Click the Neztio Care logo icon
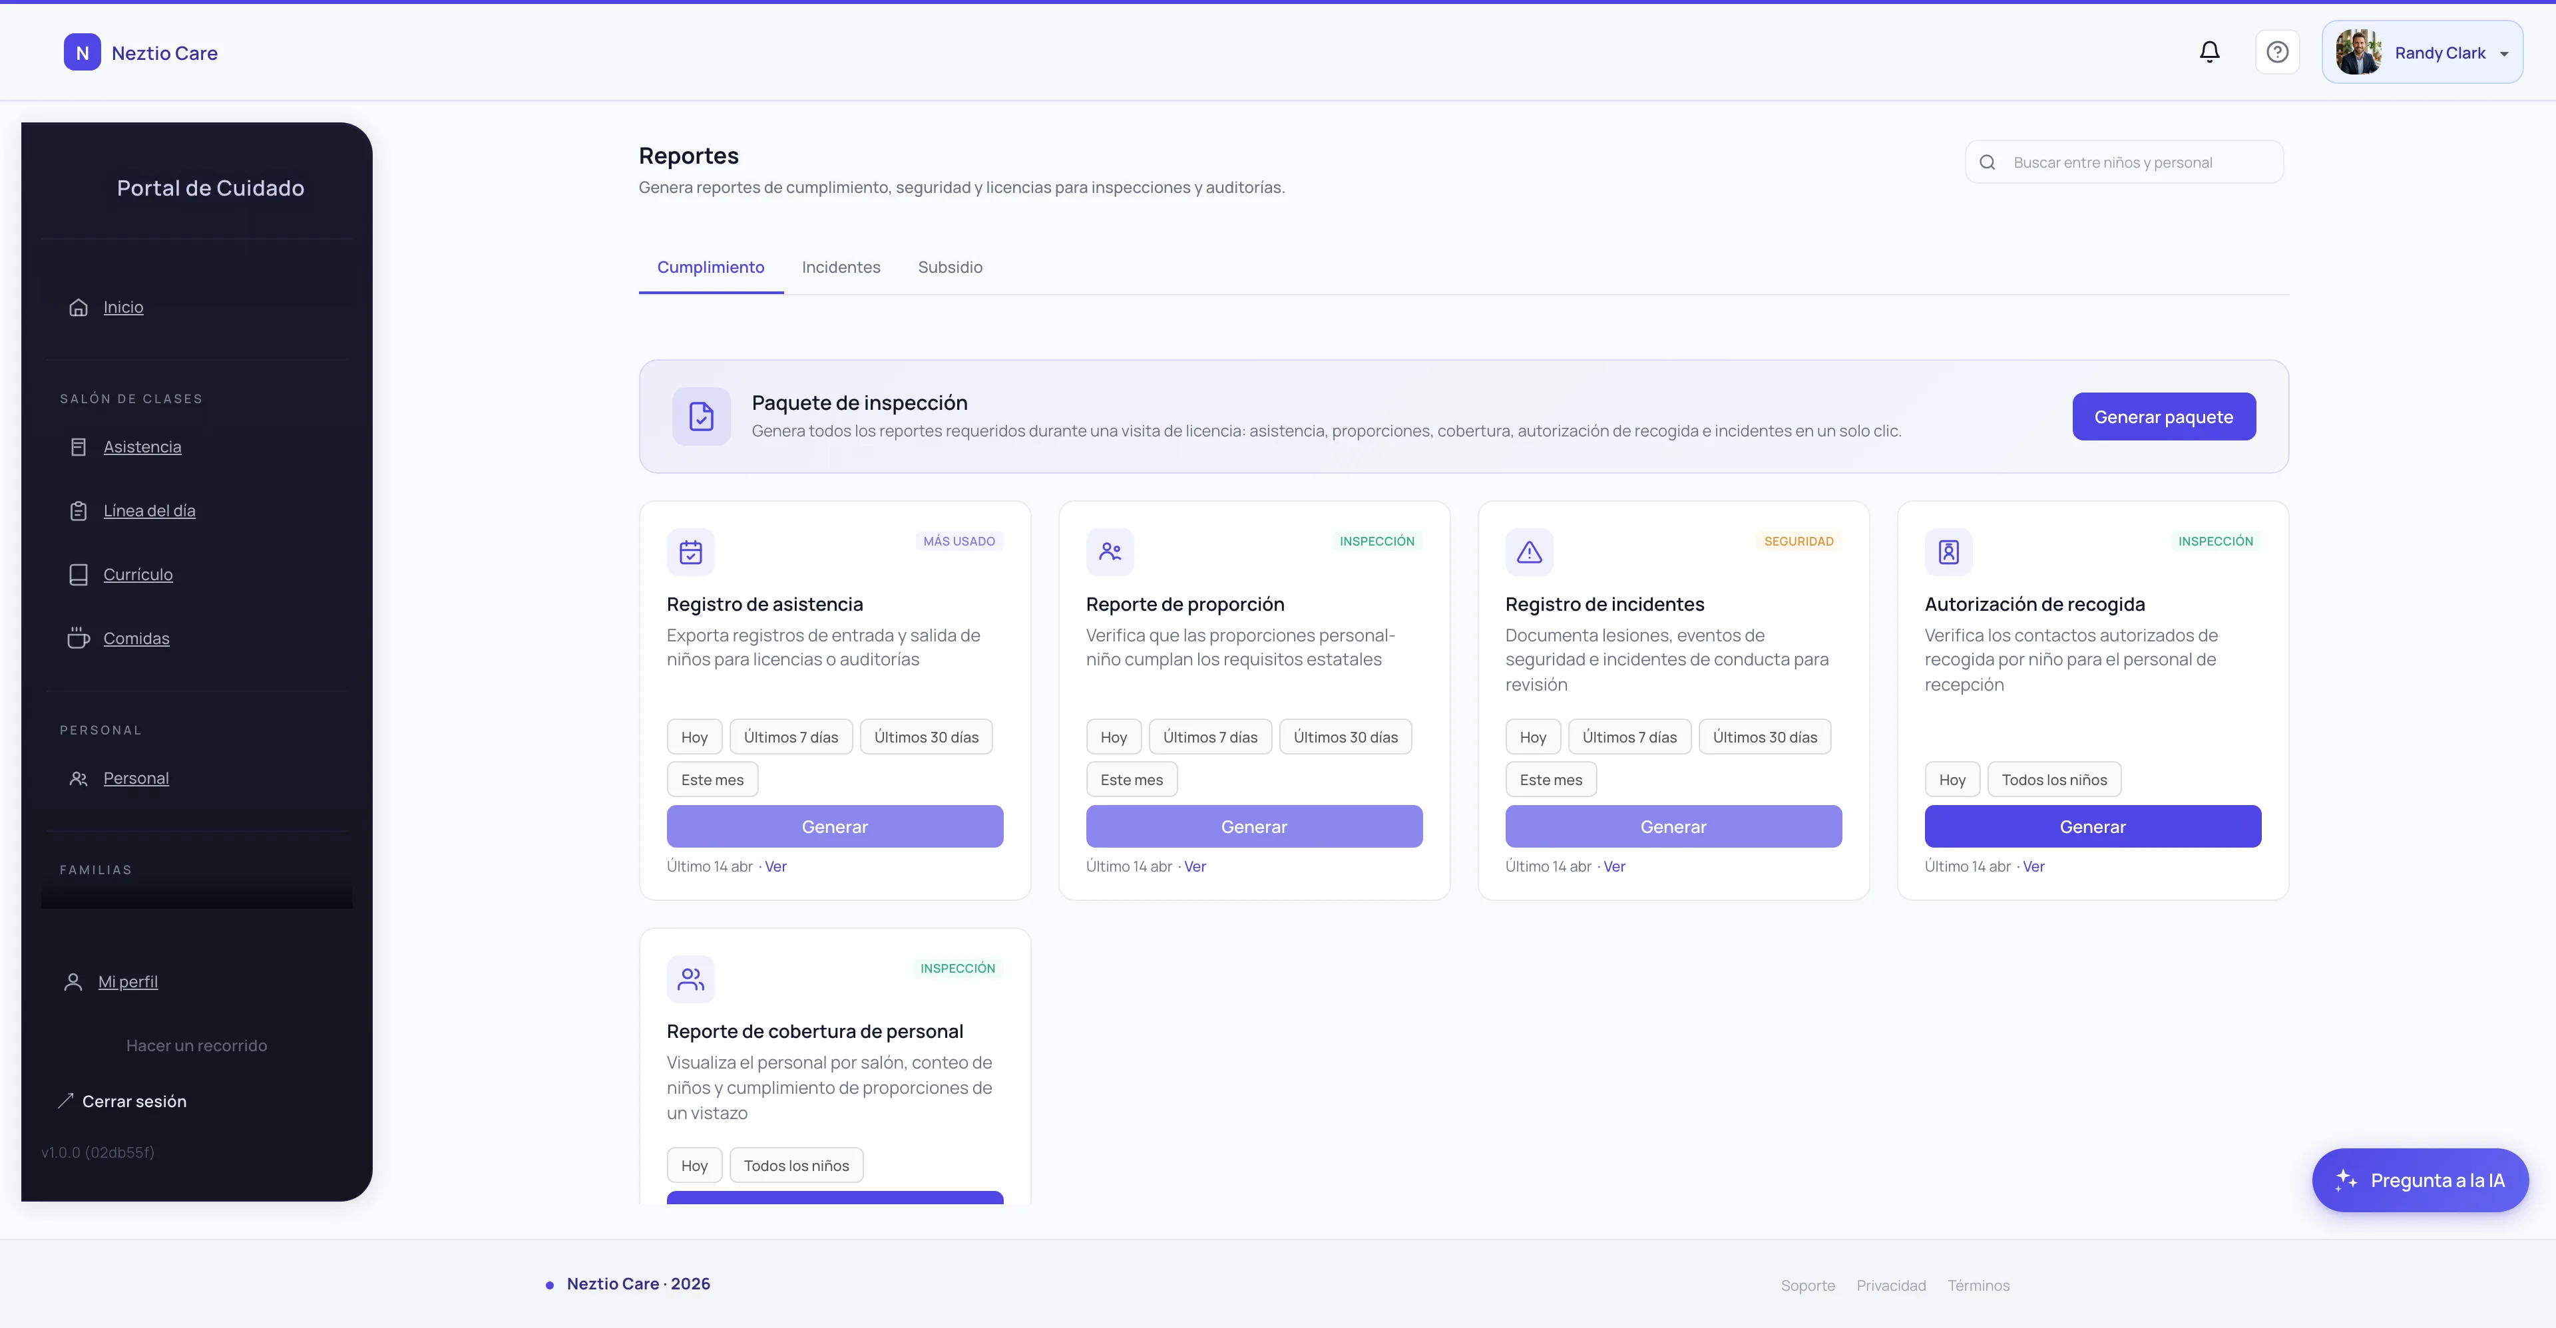 83,53
